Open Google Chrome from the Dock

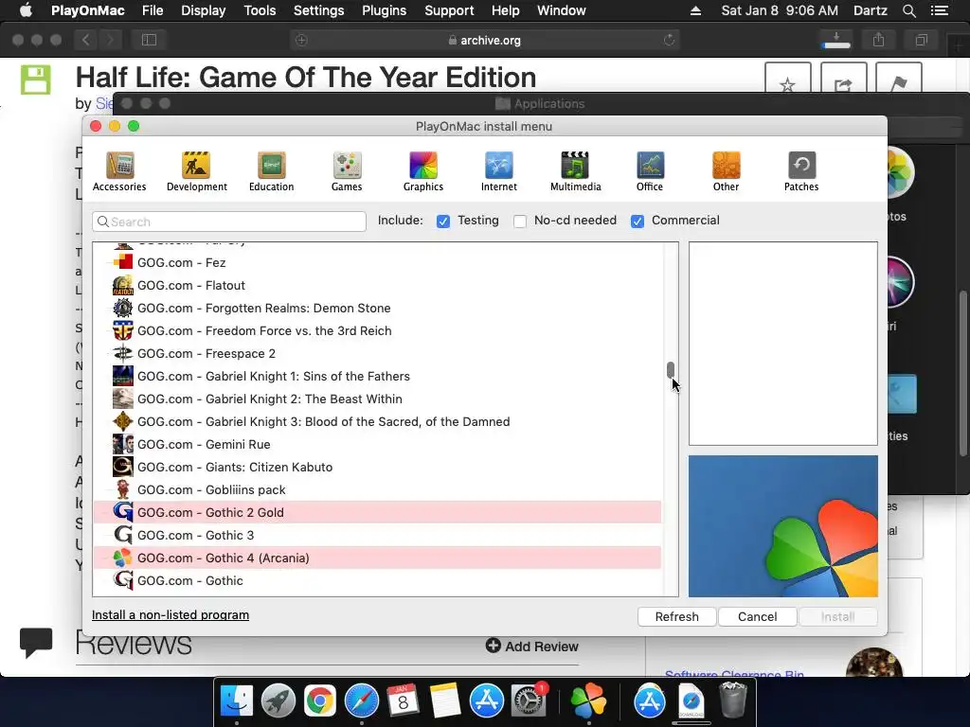click(319, 700)
